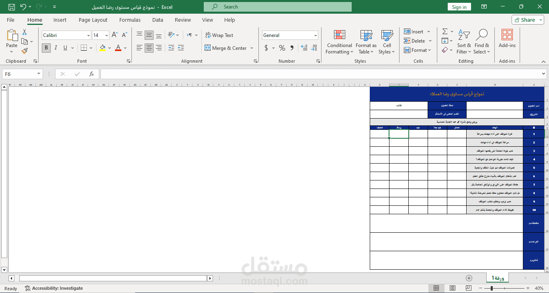Switch to Page Break Preview in status bar
This screenshot has height=293, width=549.
point(469,288)
